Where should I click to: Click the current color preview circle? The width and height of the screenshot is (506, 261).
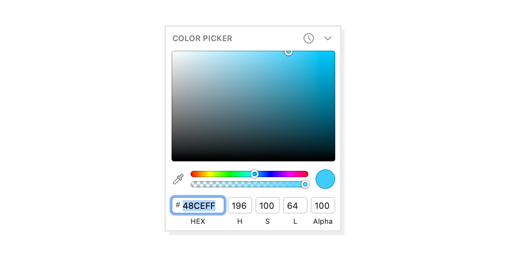click(325, 179)
